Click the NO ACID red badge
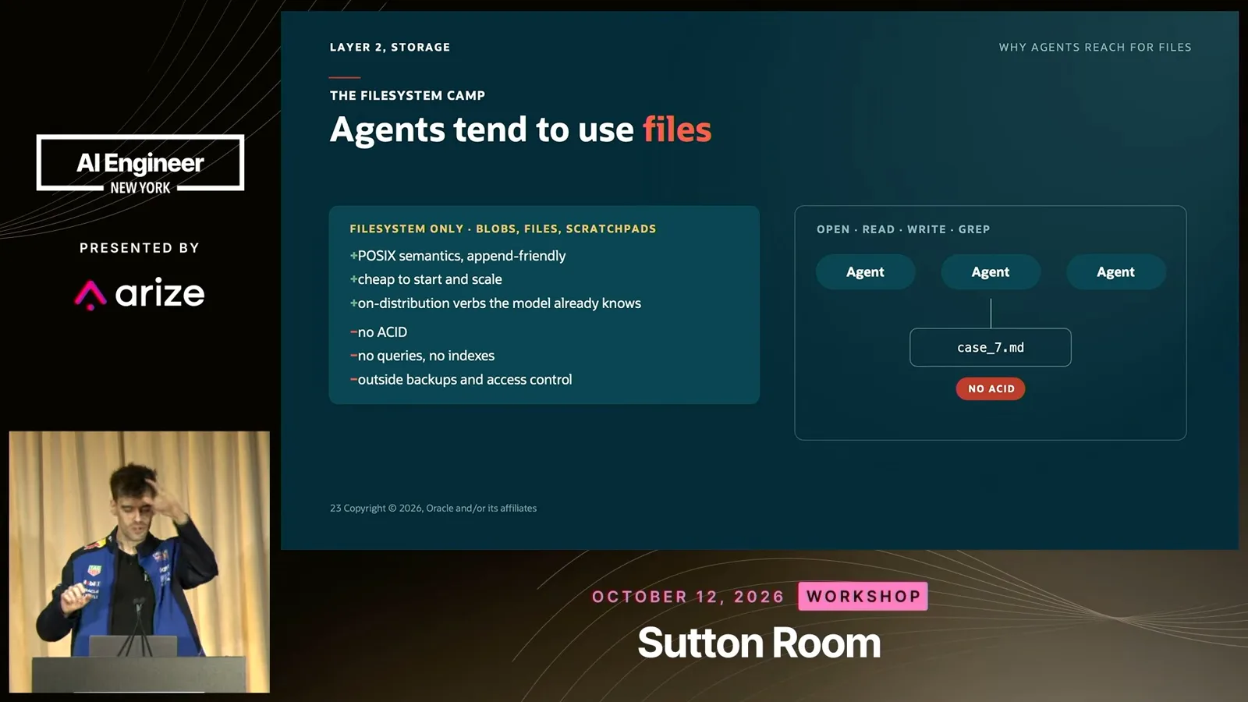Viewport: 1248px width, 702px height. tap(991, 388)
